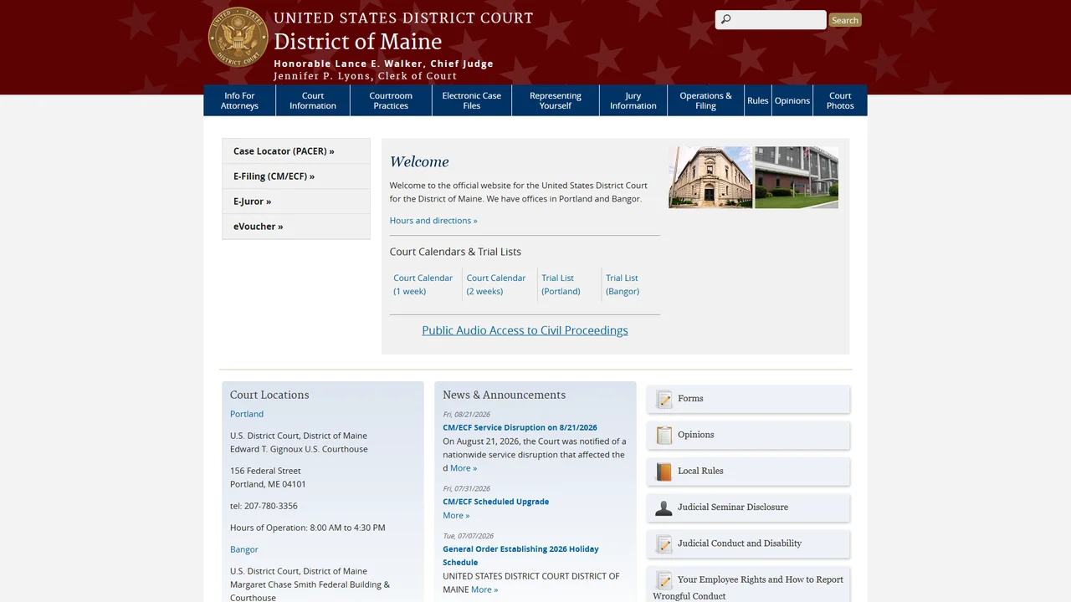Open the Operations & Filing menu
Viewport: 1071px width, 602px height.
(x=705, y=100)
